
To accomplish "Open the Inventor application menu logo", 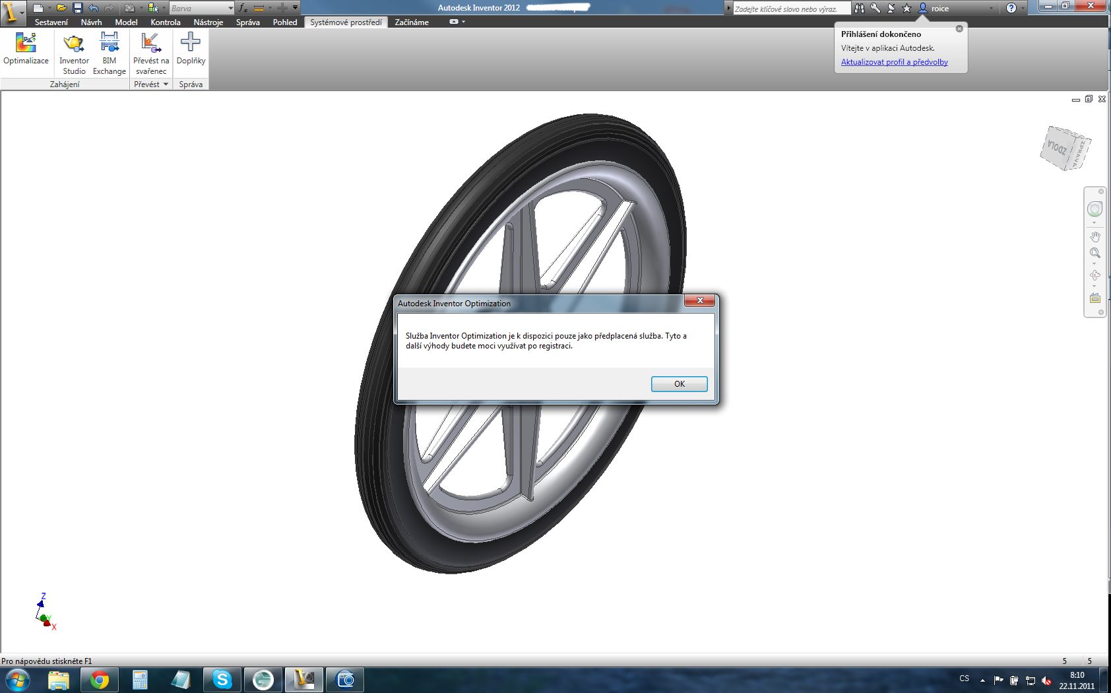I will click(13, 13).
